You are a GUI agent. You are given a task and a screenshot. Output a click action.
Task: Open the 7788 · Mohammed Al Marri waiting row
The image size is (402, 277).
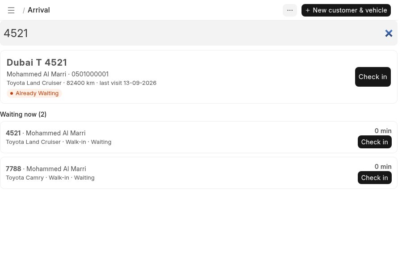tap(199, 173)
